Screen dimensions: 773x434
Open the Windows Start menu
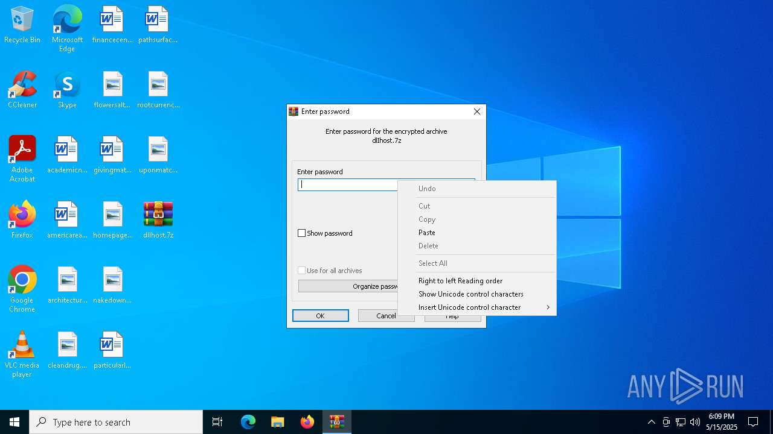coord(14,422)
